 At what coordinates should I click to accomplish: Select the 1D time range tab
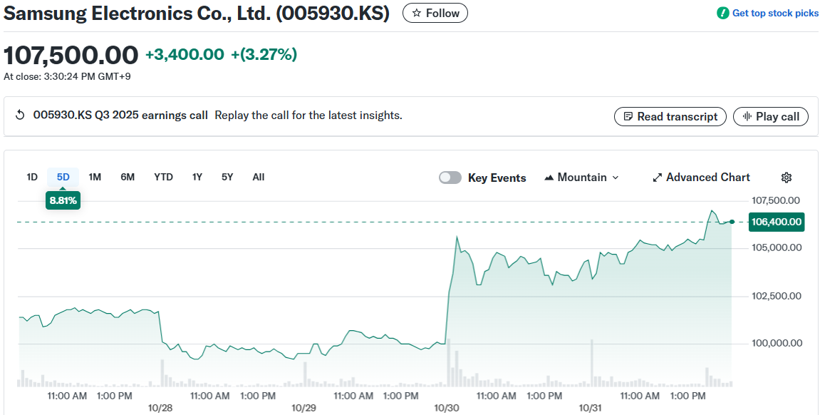(32, 177)
